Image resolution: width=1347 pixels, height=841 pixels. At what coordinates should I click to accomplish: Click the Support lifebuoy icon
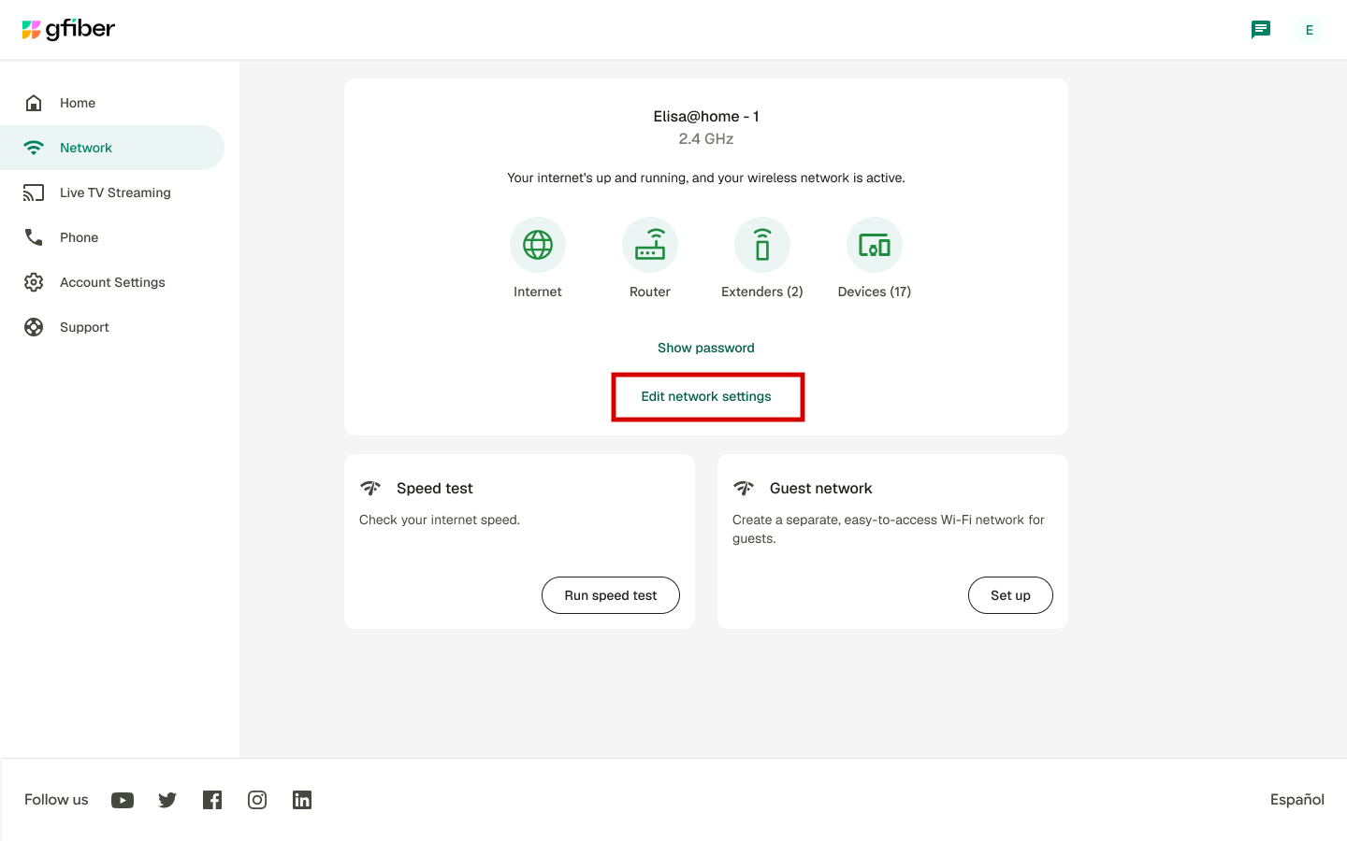34,327
